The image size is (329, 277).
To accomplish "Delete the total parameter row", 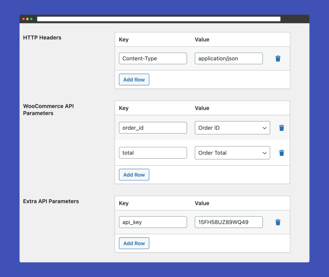I will pyautogui.click(x=281, y=153).
